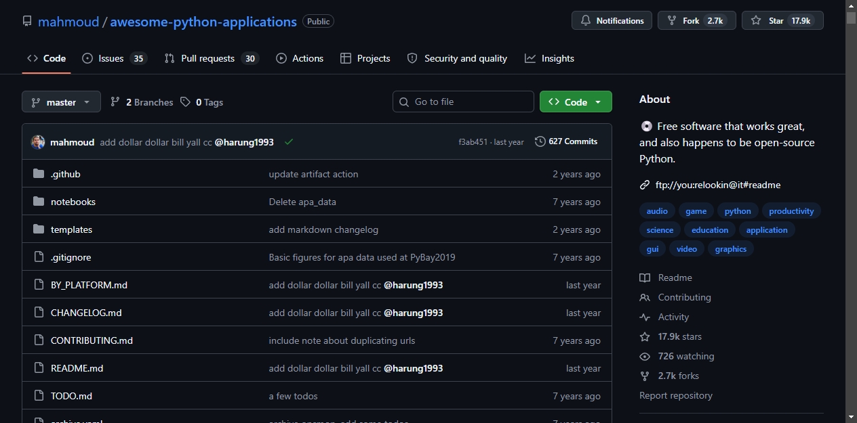Click @harung1993 mention in README.md row
Screen dimensions: 857x423
point(414,368)
